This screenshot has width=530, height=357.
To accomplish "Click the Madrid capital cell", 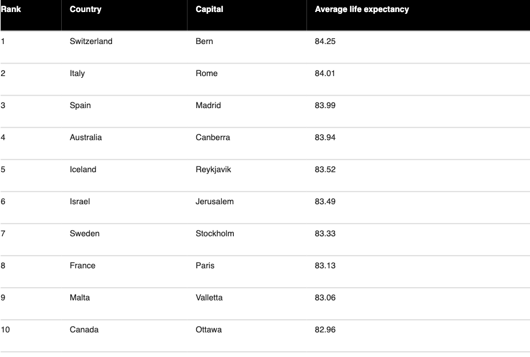I will pyautogui.click(x=208, y=105).
